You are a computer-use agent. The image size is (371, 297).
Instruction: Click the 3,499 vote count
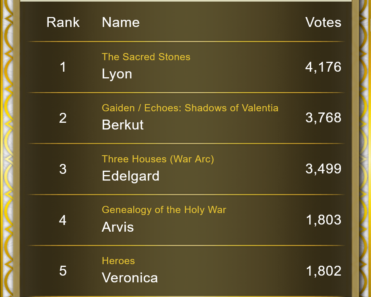point(323,169)
